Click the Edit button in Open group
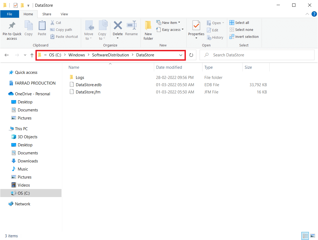 pyautogui.click(x=212, y=30)
